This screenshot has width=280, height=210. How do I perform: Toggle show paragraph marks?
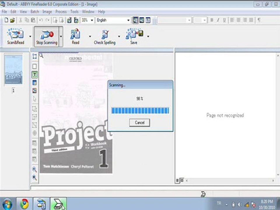(259, 20)
